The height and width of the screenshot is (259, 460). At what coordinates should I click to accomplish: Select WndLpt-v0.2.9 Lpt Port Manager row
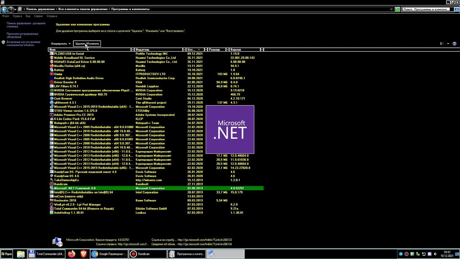[156, 204]
